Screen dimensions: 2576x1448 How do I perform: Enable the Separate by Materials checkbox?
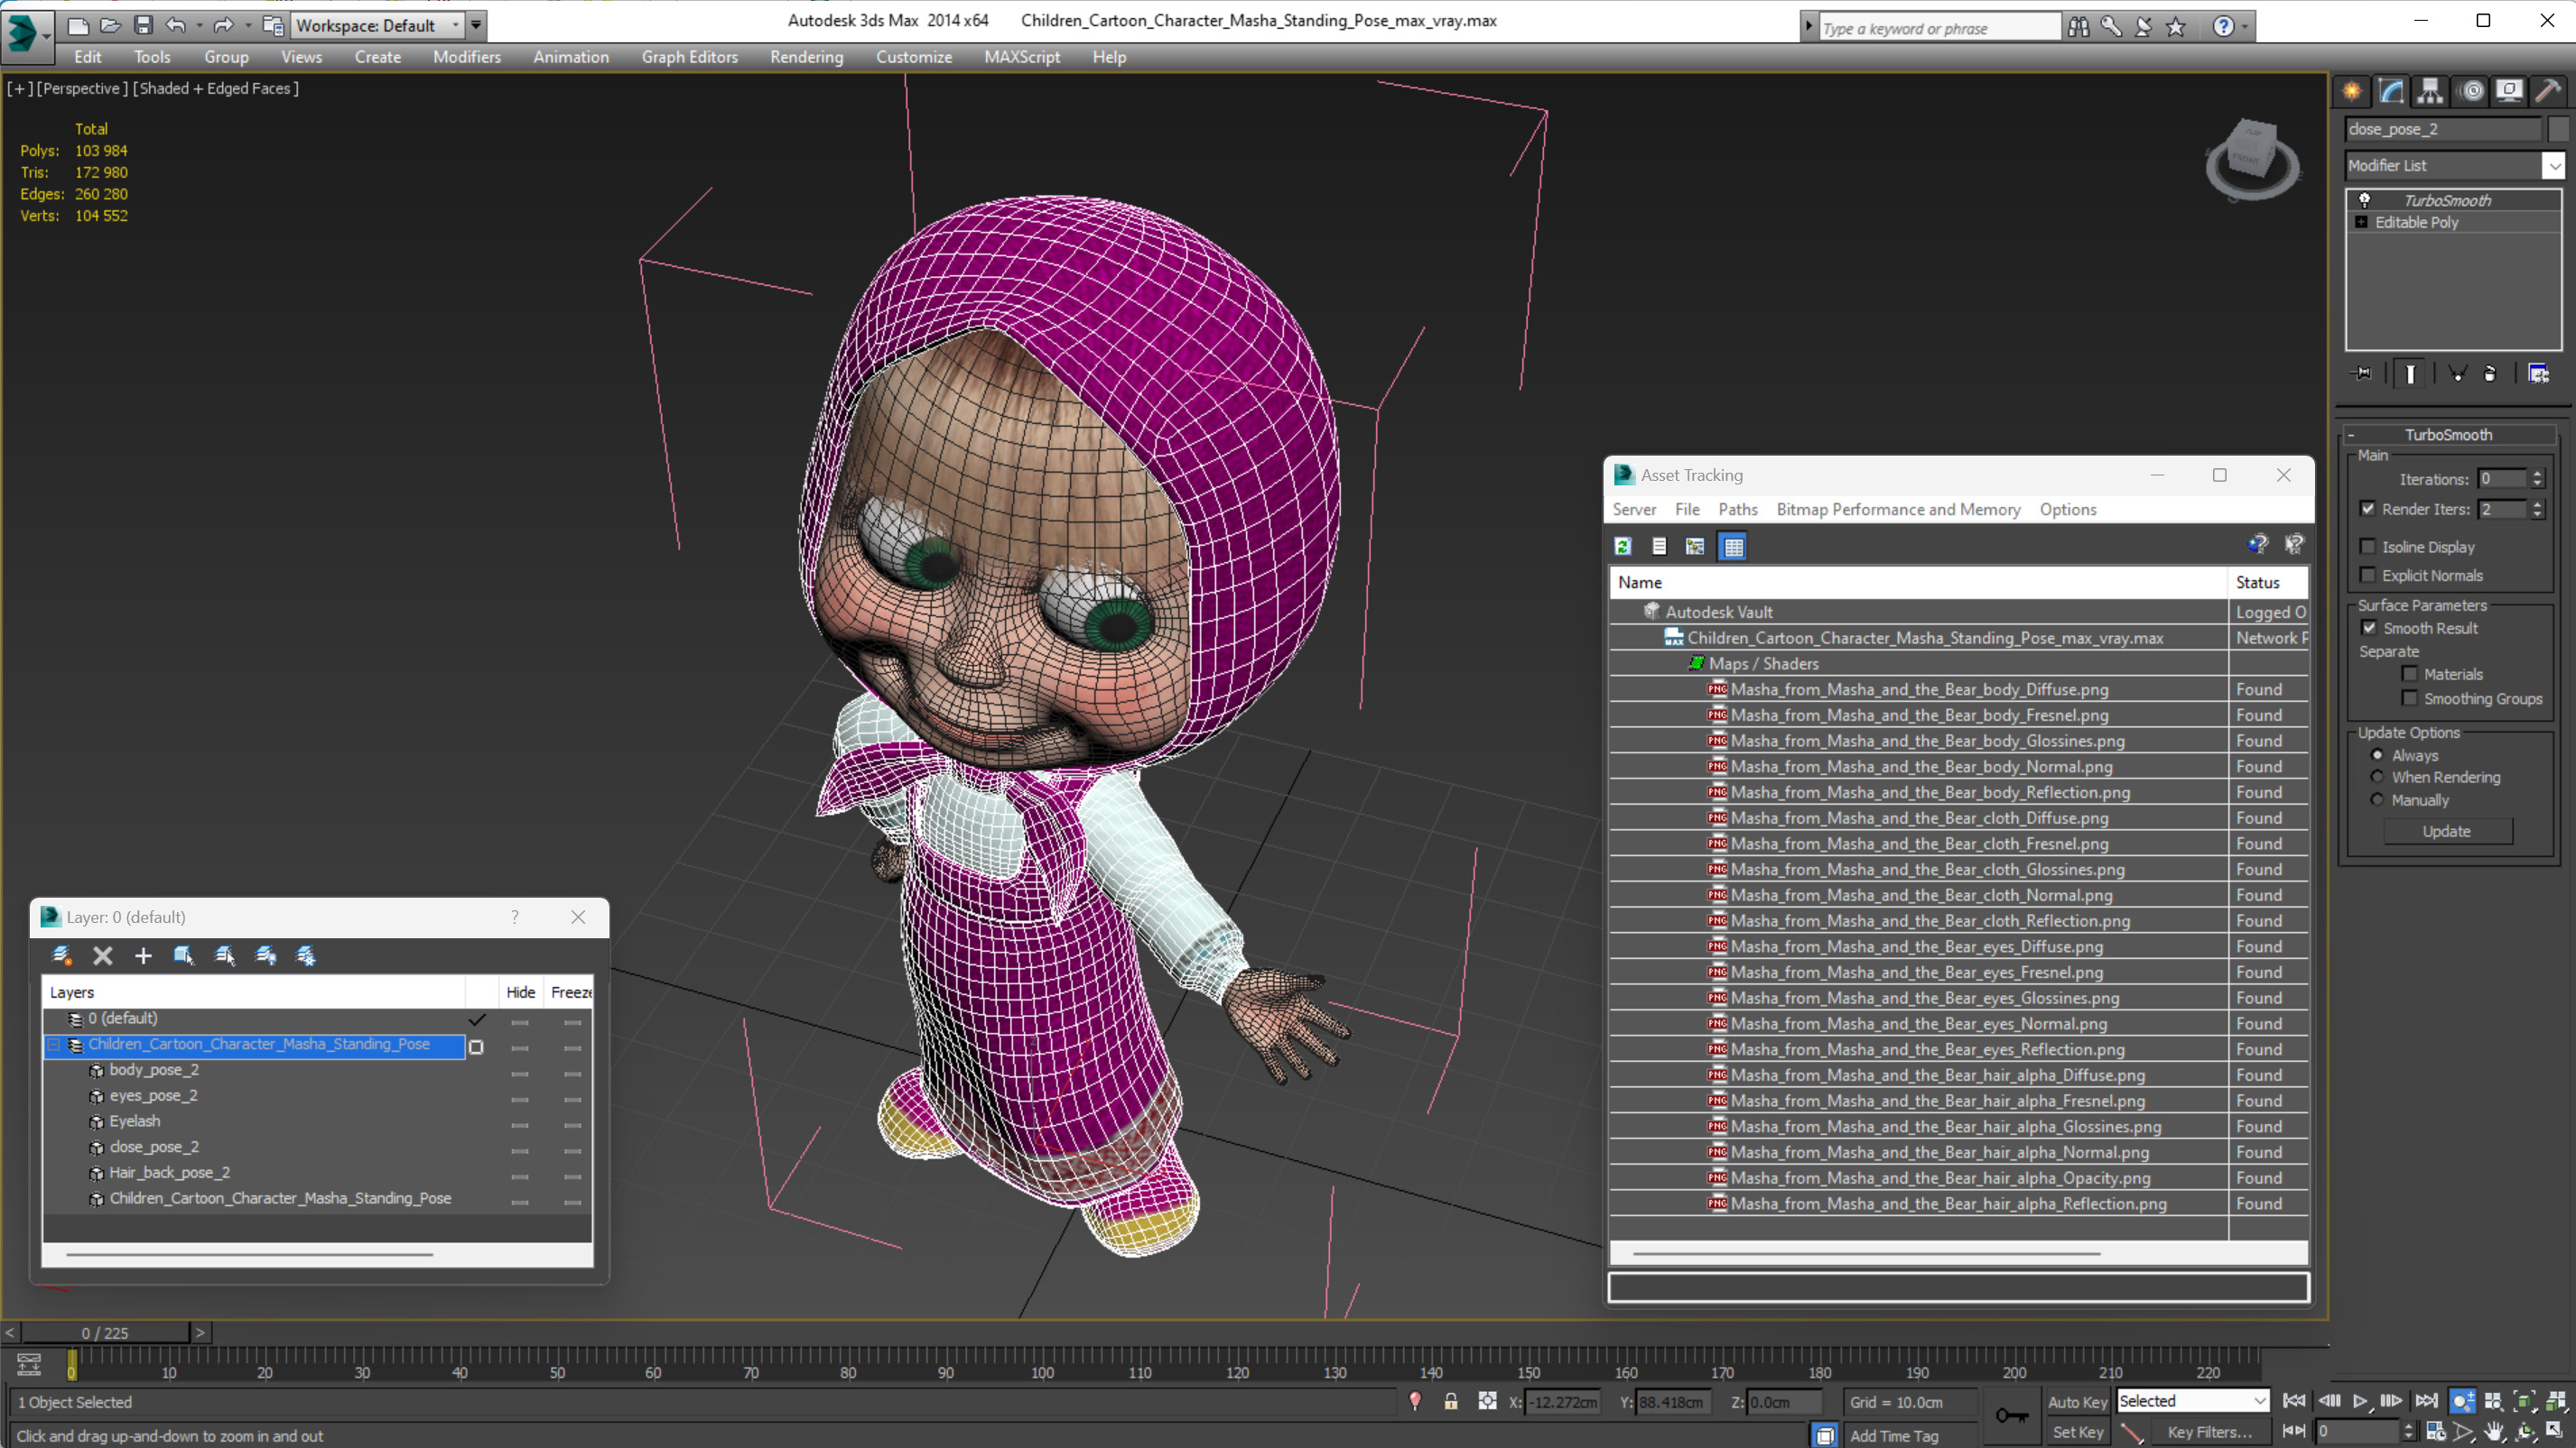tap(2409, 674)
